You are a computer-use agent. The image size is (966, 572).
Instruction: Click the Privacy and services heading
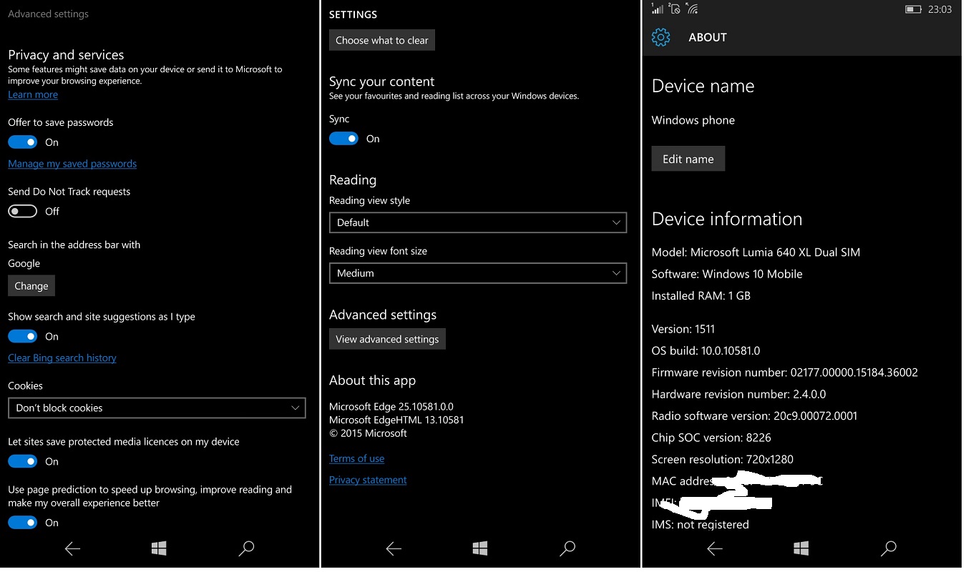pyautogui.click(x=66, y=55)
